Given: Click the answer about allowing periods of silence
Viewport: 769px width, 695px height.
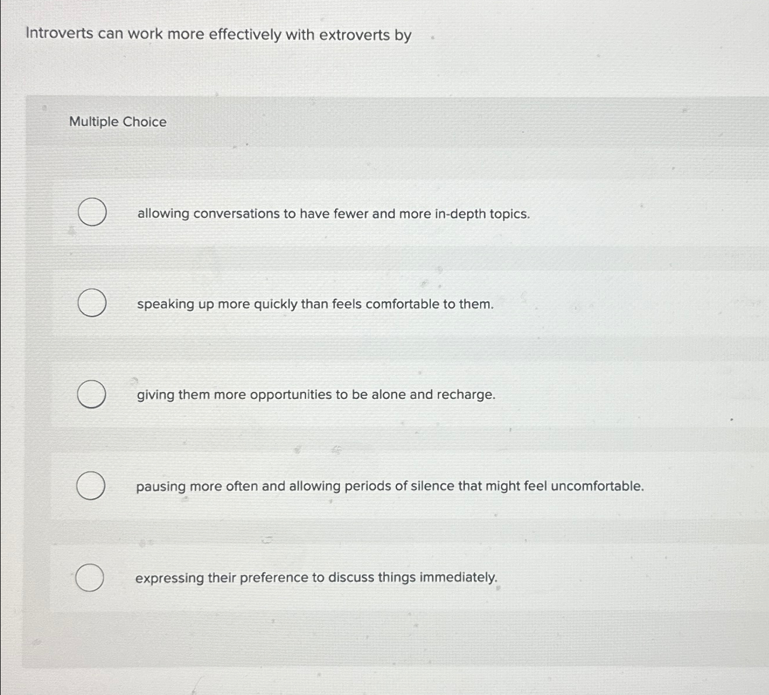Looking at the screenshot, I should click(x=389, y=486).
